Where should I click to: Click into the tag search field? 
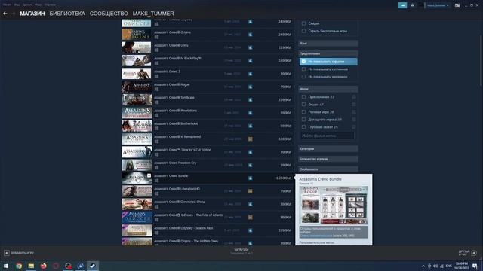click(x=327, y=135)
